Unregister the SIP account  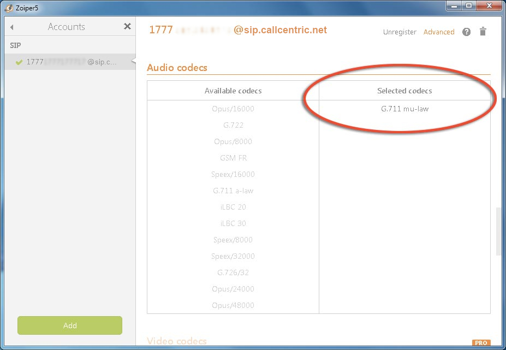coord(400,32)
